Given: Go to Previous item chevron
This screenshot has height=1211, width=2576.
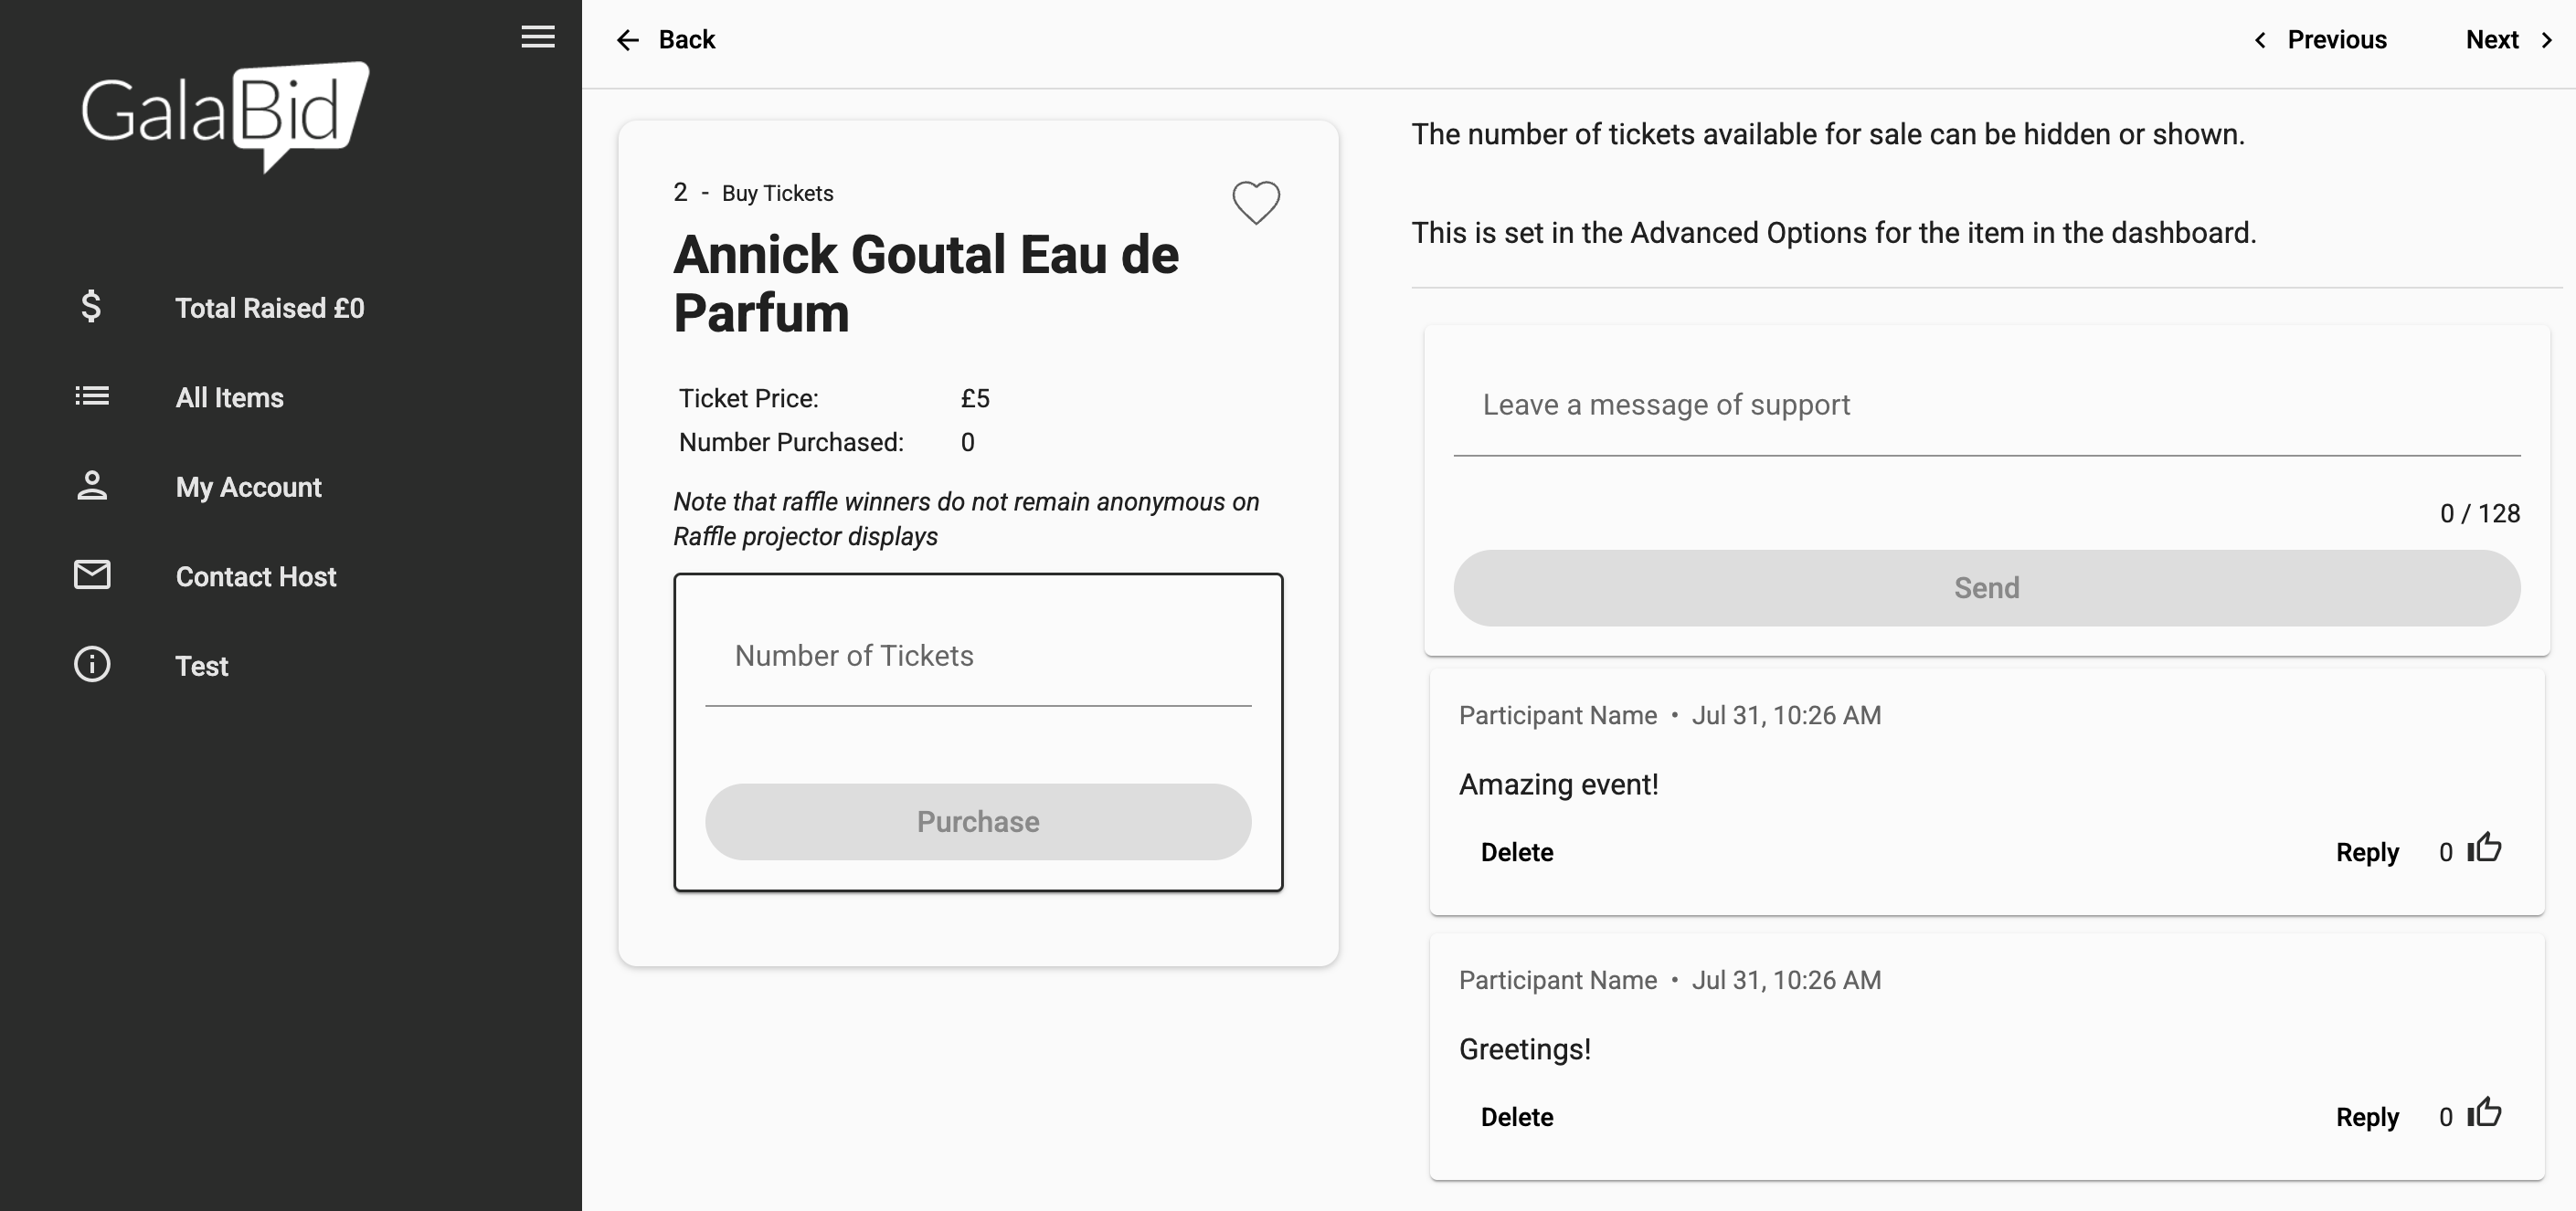Looking at the screenshot, I should click(2261, 40).
